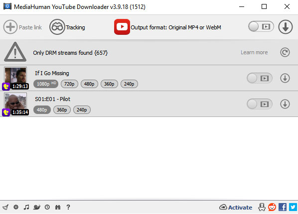
Task: Click the Activate link
Action: 236,207
